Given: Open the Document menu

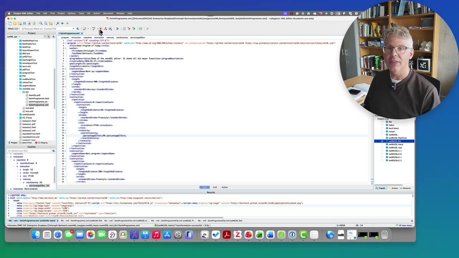Looking at the screenshot, I should tap(108, 13).
